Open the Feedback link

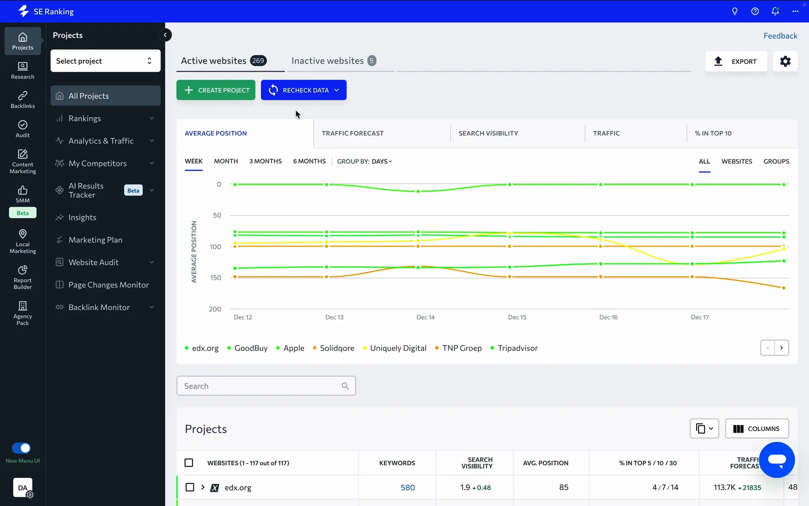pyautogui.click(x=780, y=36)
